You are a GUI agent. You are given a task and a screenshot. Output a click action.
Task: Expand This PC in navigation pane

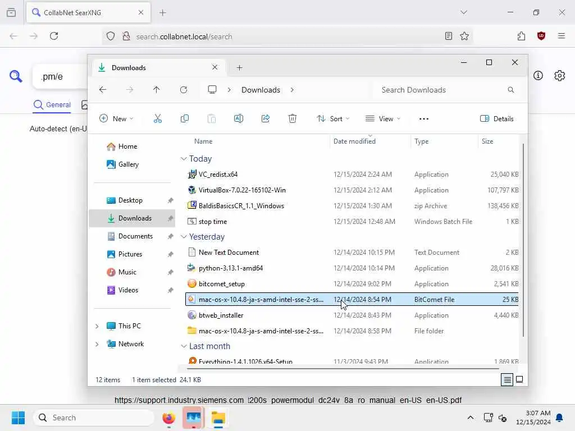[97, 326]
